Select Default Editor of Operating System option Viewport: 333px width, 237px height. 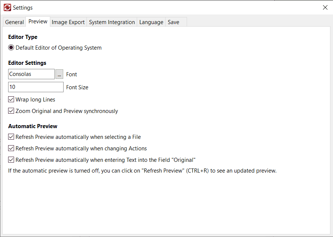(x=11, y=48)
